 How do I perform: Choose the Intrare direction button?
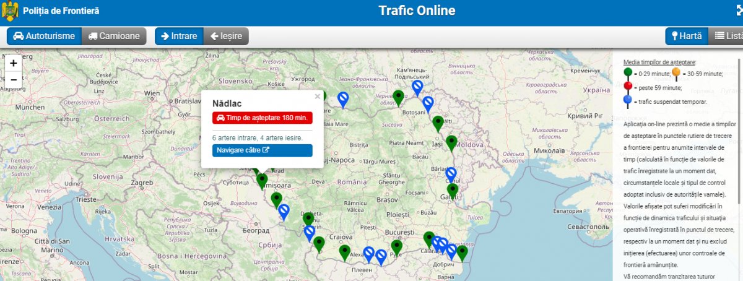[179, 36]
